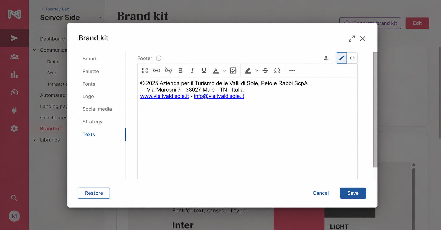The width and height of the screenshot is (441, 230).
Task: Switch to HTML code view
Action: (352, 58)
